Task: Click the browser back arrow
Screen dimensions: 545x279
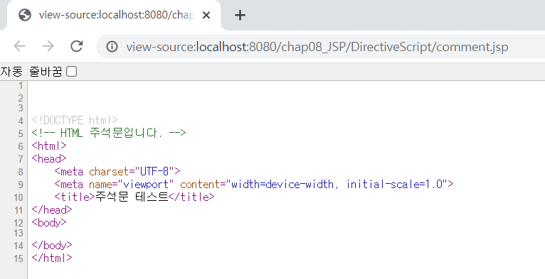Action: (x=20, y=46)
